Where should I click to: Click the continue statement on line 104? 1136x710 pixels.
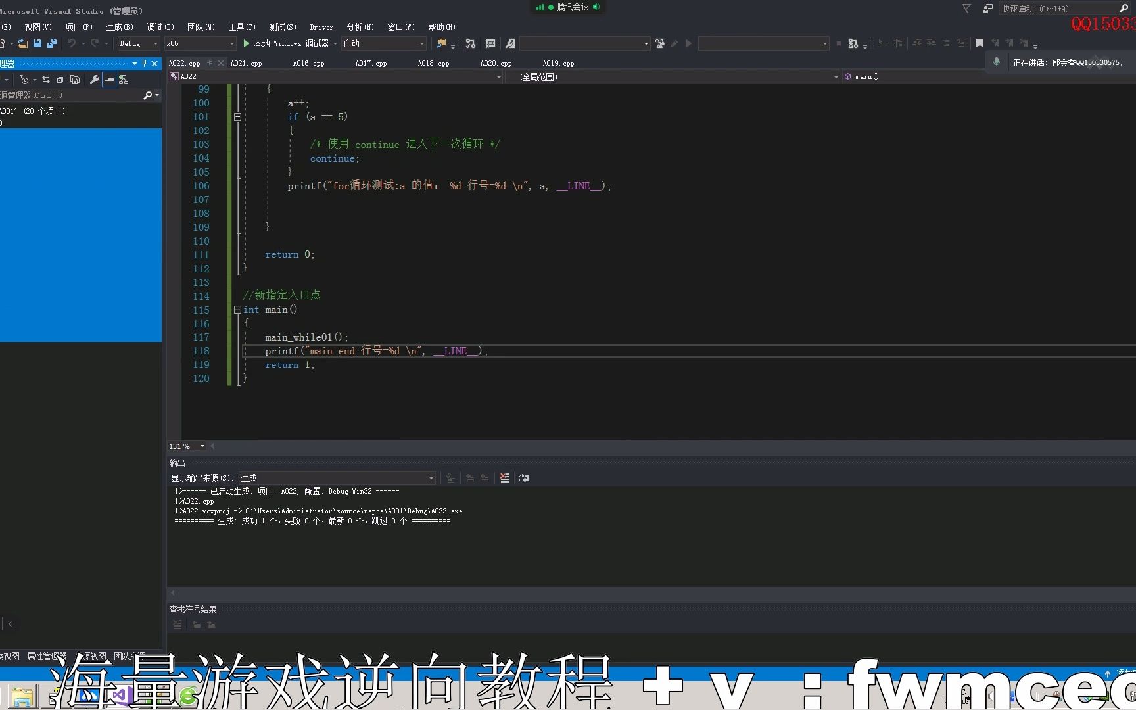[335, 158]
